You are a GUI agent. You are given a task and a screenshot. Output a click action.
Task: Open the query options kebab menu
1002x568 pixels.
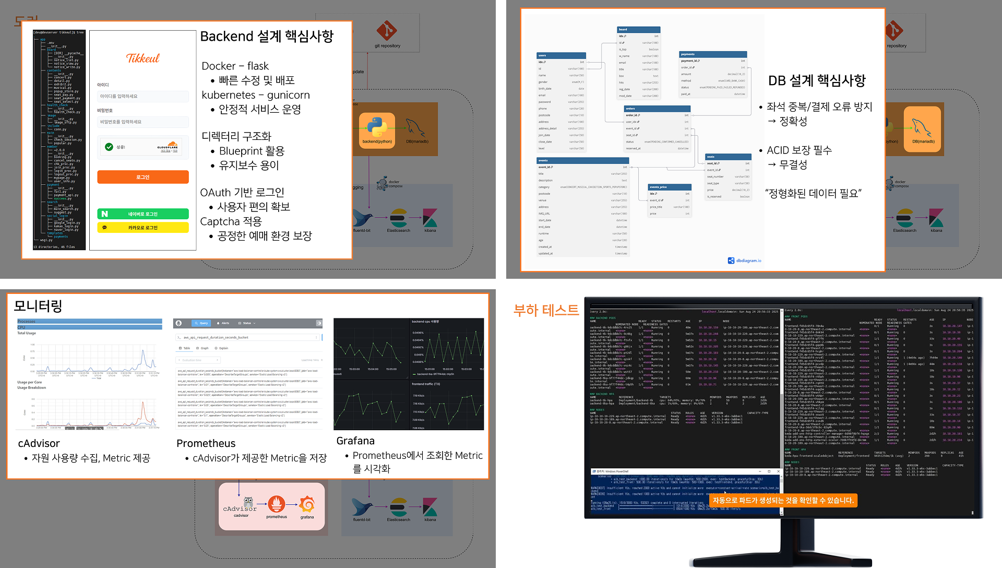(x=316, y=337)
